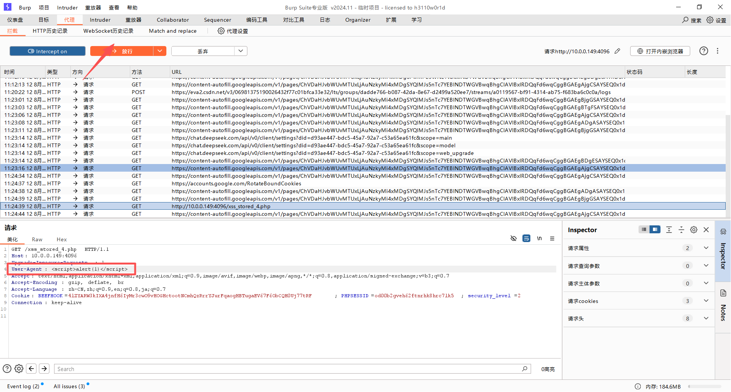
Task: Open Inspector settings gear
Action: [694, 229]
